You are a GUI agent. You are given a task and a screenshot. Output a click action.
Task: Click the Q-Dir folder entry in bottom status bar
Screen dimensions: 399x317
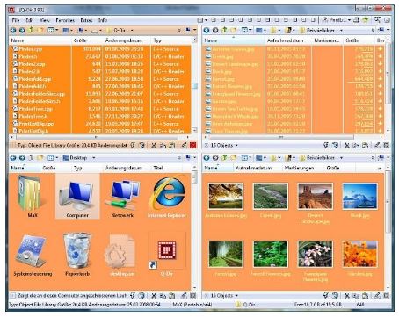[246, 305]
